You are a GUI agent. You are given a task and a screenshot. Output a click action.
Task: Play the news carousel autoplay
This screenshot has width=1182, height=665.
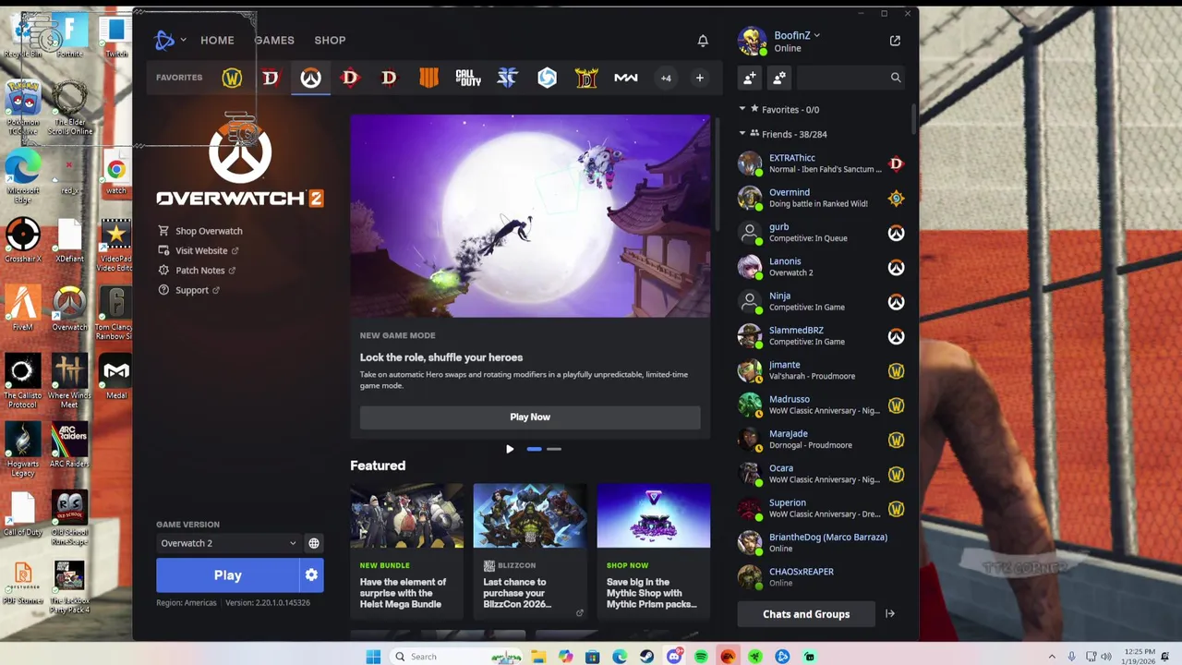pos(510,449)
